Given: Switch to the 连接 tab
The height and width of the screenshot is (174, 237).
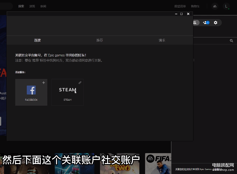Looking at the screenshot, I should click(37, 40).
